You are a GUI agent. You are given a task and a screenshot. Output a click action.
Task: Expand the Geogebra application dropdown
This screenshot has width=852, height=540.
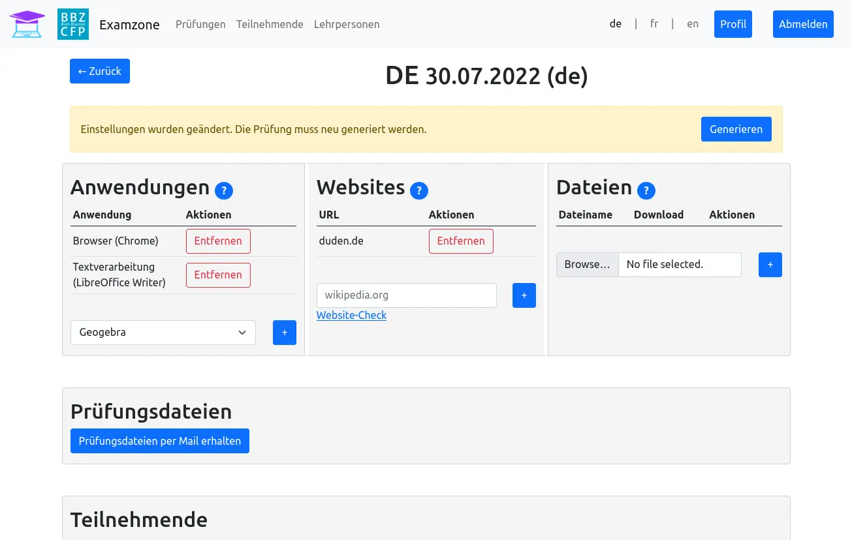[163, 333]
